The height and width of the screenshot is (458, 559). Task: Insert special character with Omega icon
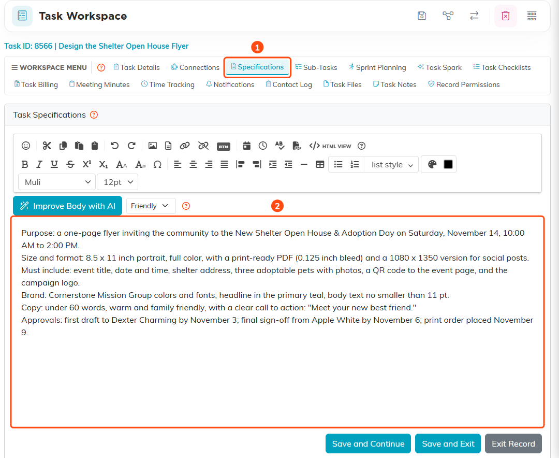coord(157,165)
